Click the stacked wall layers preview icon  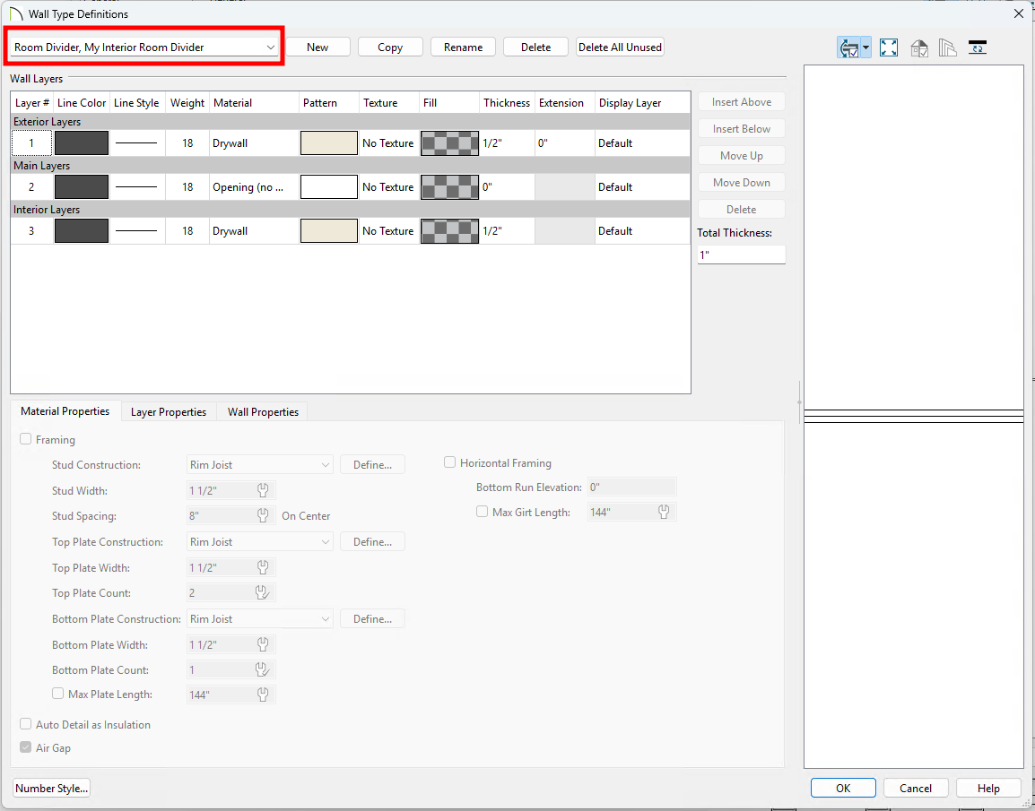click(x=948, y=48)
